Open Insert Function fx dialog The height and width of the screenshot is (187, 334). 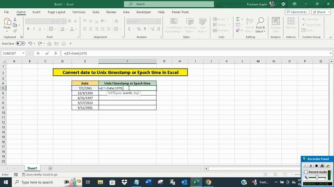click(56, 54)
